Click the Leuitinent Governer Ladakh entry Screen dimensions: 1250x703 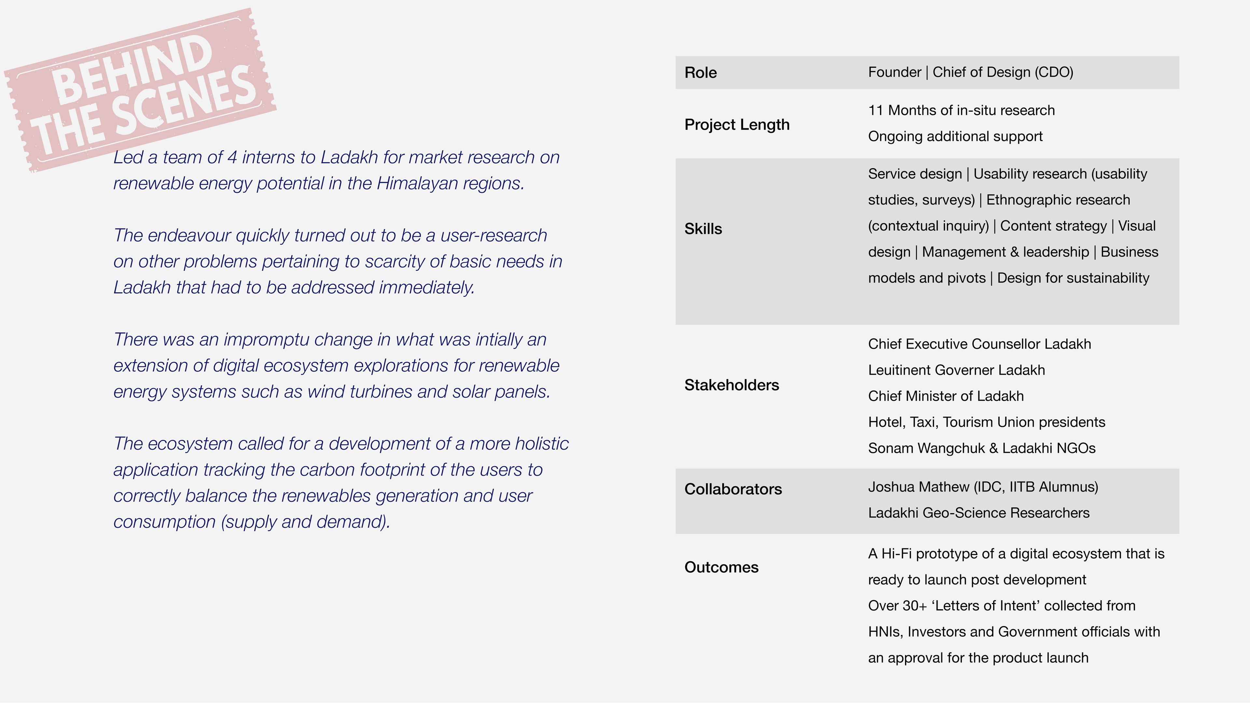[956, 370]
